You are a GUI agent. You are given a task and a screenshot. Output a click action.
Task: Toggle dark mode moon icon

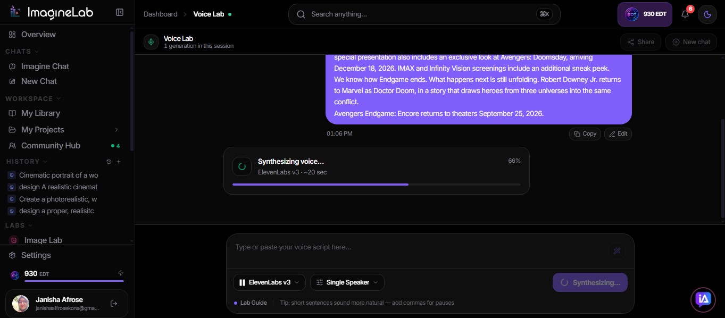pos(707,14)
